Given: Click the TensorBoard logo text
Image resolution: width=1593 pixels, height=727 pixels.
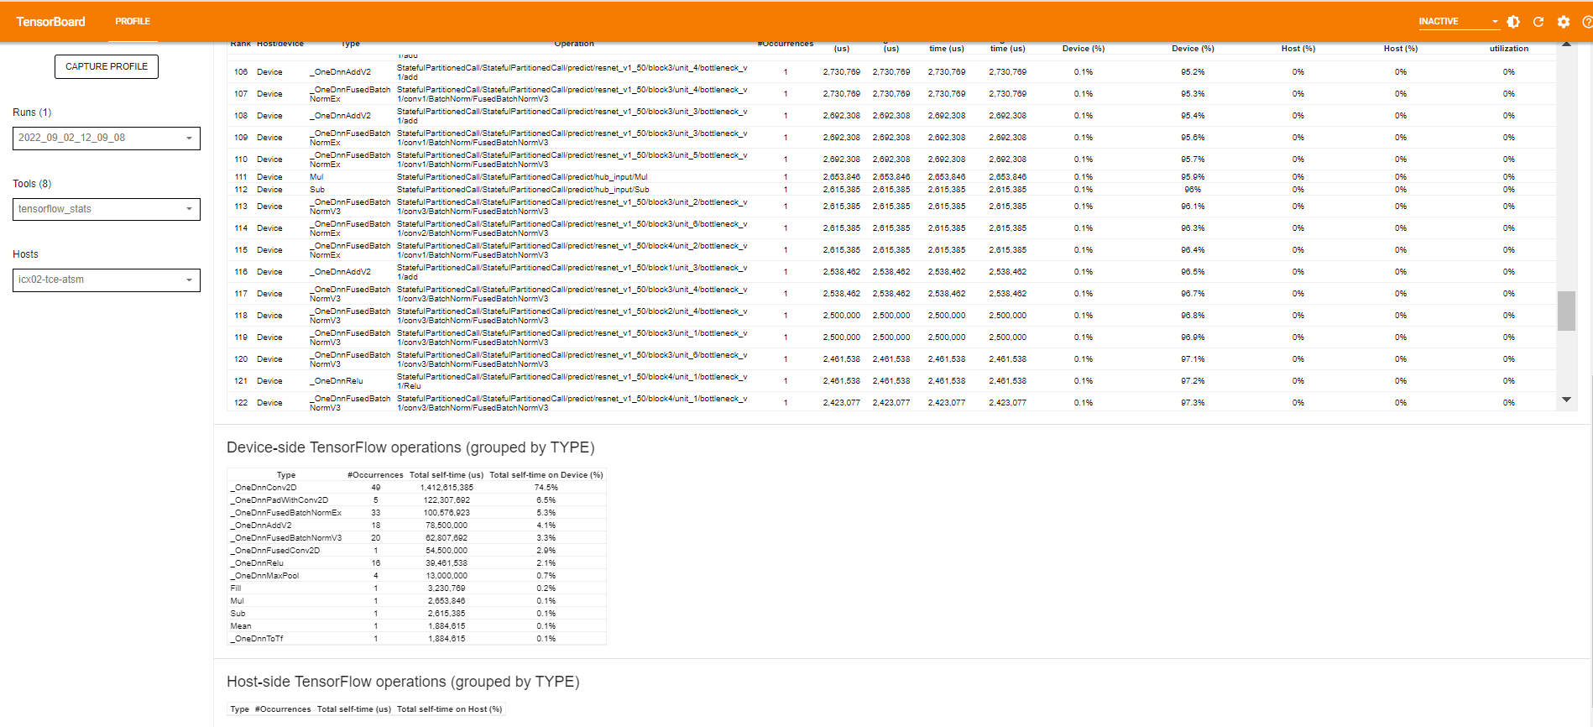Looking at the screenshot, I should click(x=50, y=22).
